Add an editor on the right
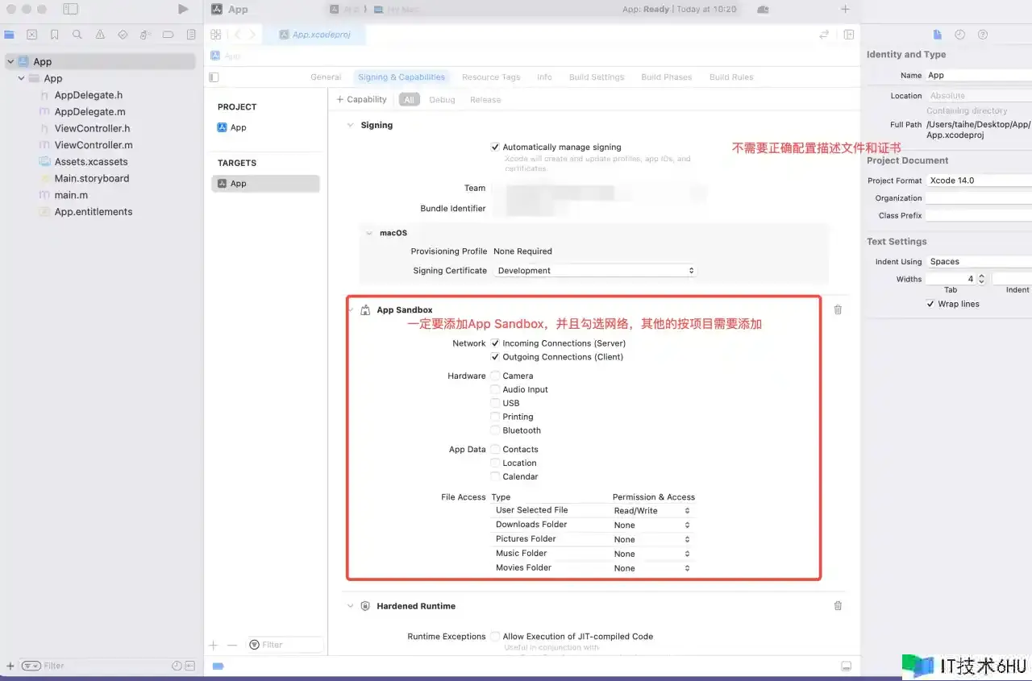Image resolution: width=1032 pixels, height=681 pixels. (x=849, y=35)
